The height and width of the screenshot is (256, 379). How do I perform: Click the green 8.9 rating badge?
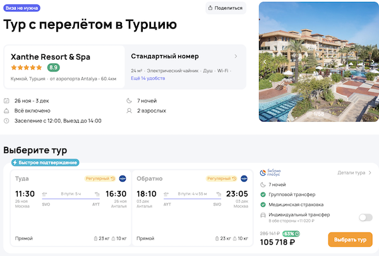(x=54, y=68)
